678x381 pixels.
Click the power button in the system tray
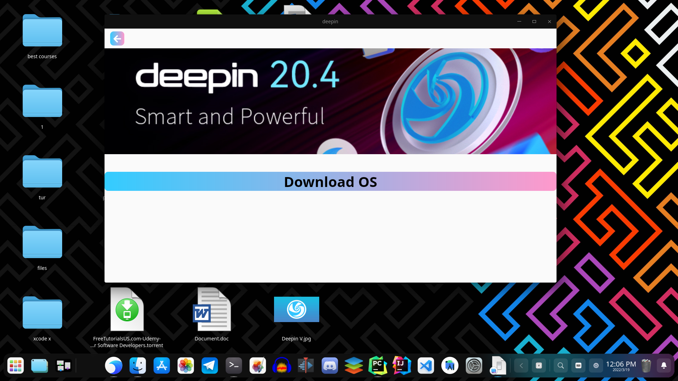coord(596,366)
